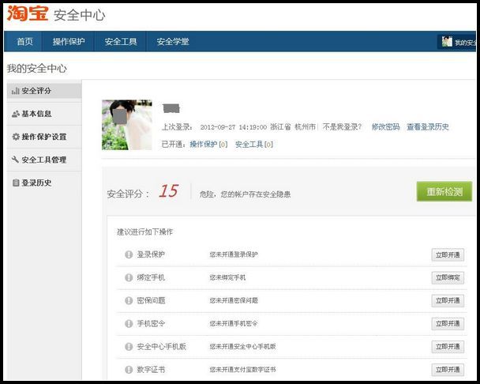
Task: Click the small avatar icon in top-right
Action: (447, 42)
